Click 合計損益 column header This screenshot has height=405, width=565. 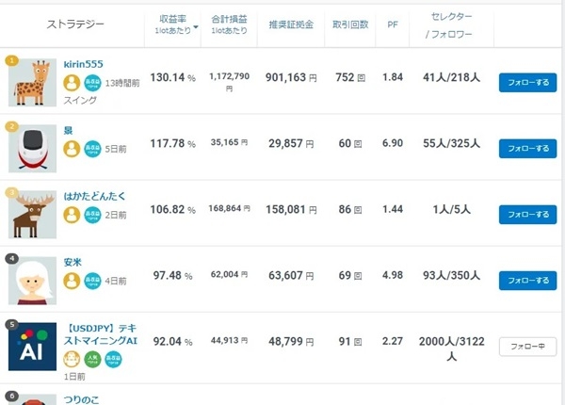229,24
